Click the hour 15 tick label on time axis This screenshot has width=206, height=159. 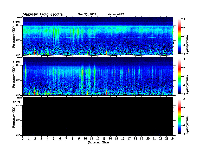(117, 138)
